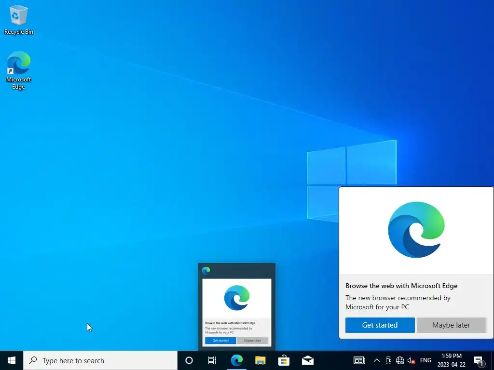This screenshot has height=370, width=494.
Task: Click Get started inside the taskbar thumbnail
Action: point(220,341)
